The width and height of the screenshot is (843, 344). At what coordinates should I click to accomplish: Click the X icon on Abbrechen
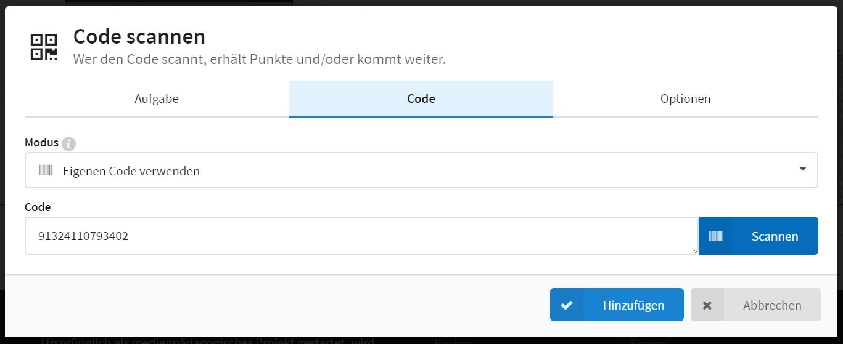pos(707,305)
